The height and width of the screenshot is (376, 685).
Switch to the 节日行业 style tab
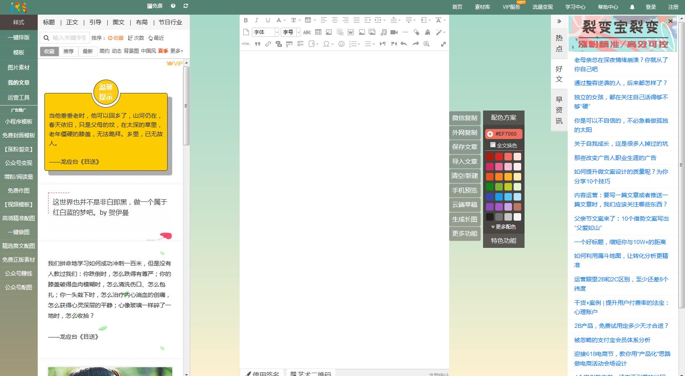pos(170,22)
